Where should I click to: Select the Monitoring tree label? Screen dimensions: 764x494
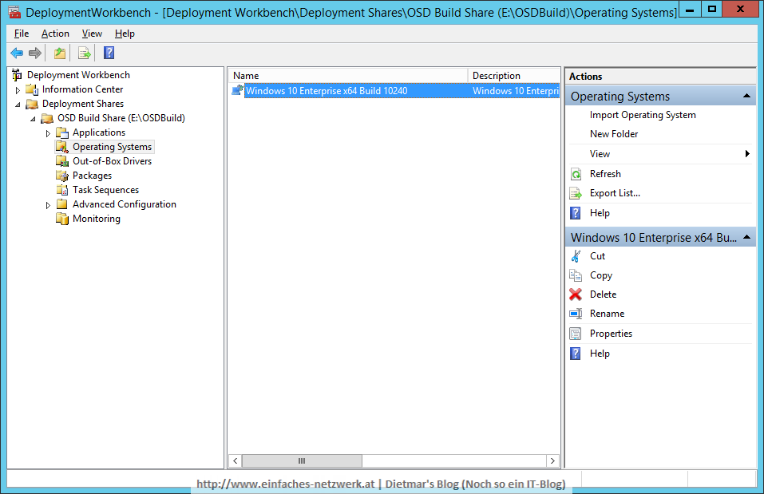point(97,219)
